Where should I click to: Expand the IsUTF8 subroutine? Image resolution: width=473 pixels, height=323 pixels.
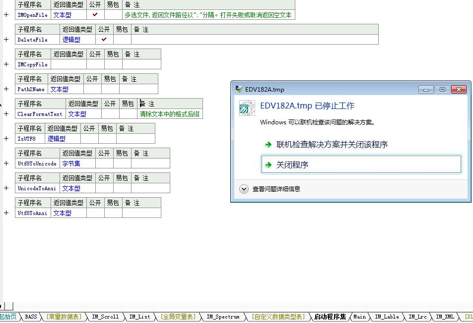tap(6, 139)
